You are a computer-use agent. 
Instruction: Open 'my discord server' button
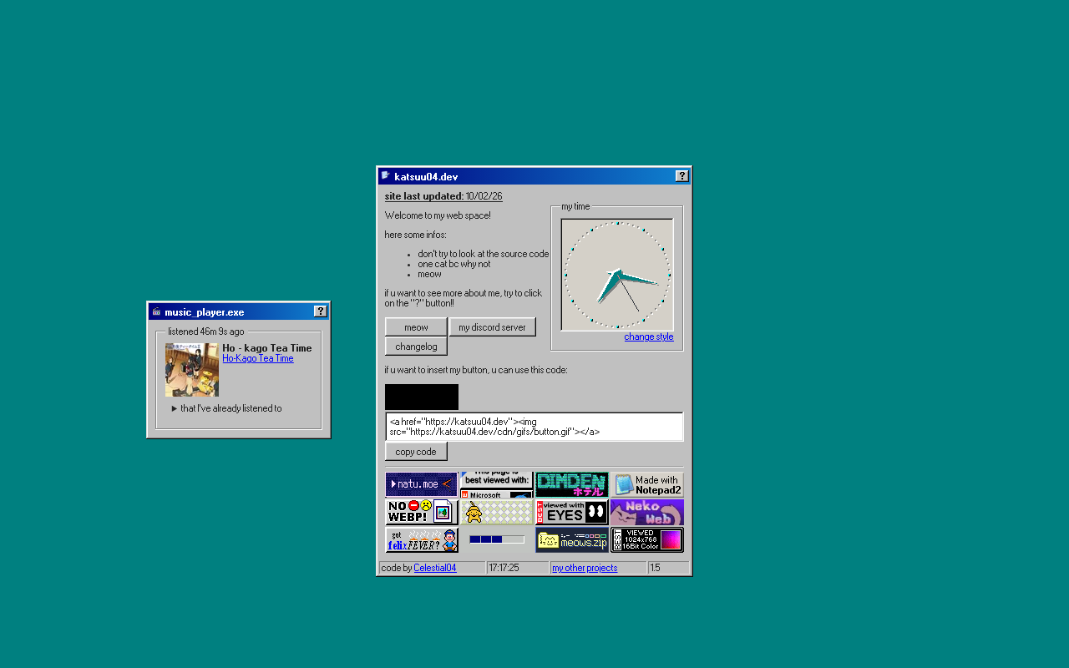(x=492, y=327)
